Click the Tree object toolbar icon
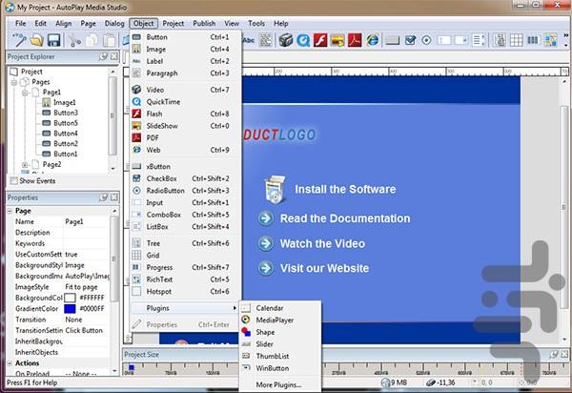Image resolution: width=572 pixels, height=393 pixels. tap(500, 40)
